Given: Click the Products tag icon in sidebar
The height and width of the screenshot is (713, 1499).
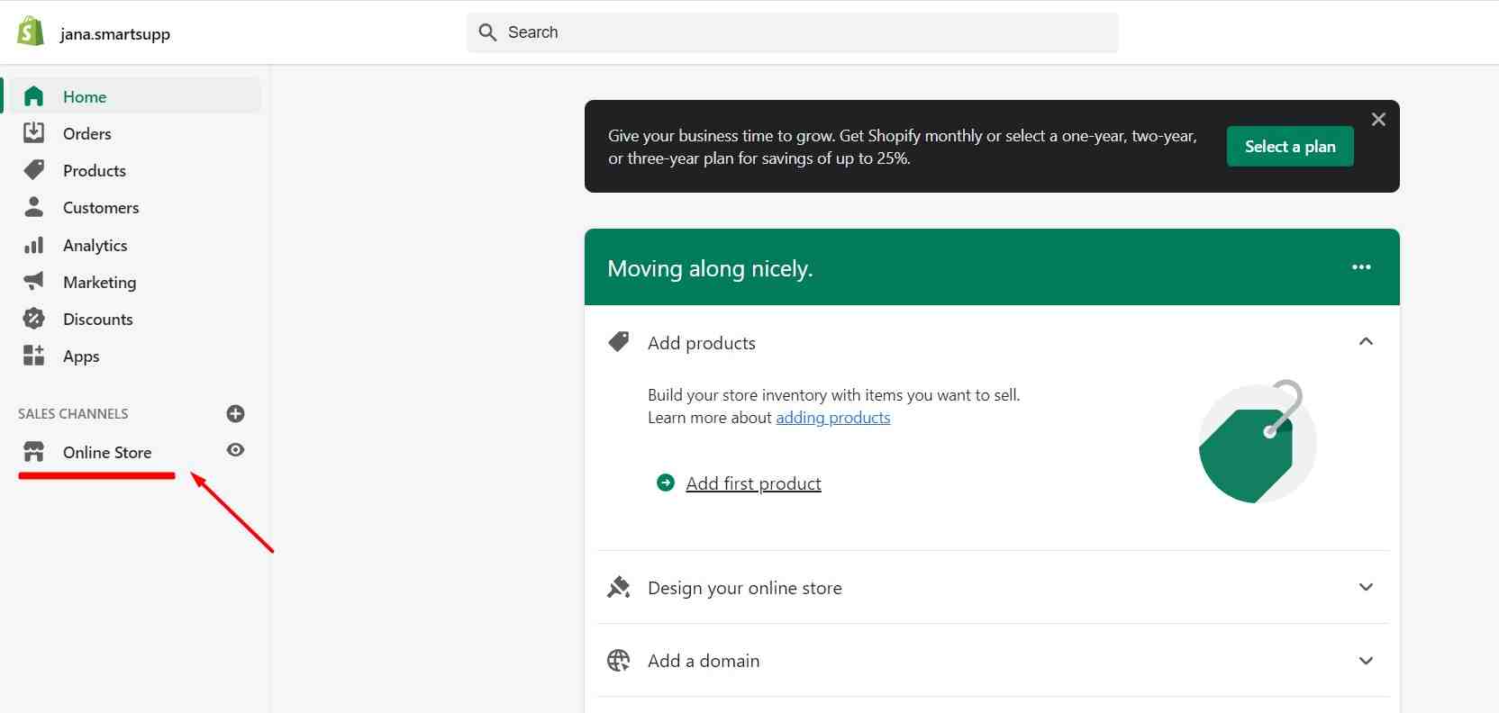Looking at the screenshot, I should pyautogui.click(x=33, y=170).
